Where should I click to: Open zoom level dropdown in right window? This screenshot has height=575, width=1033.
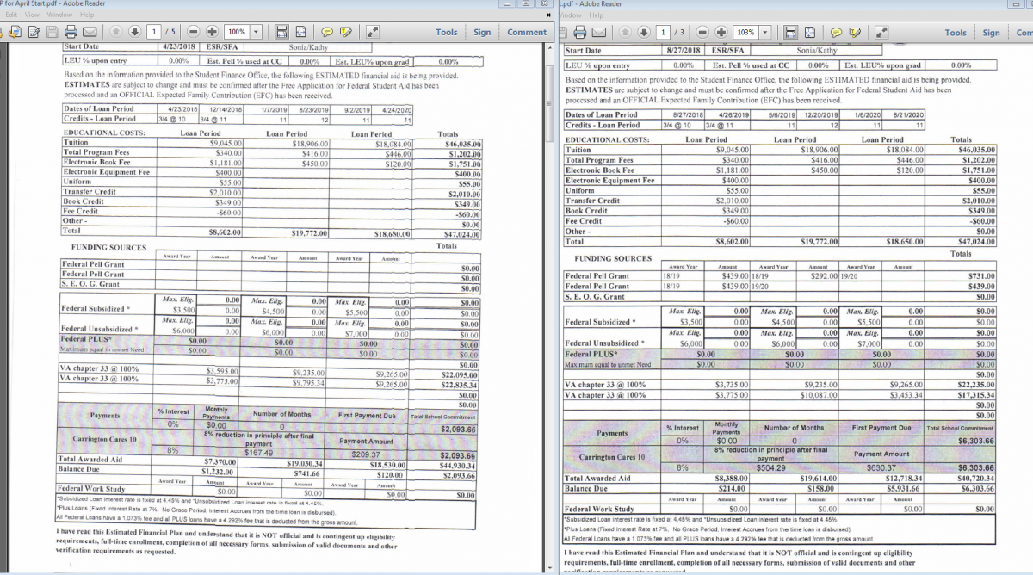coord(764,32)
